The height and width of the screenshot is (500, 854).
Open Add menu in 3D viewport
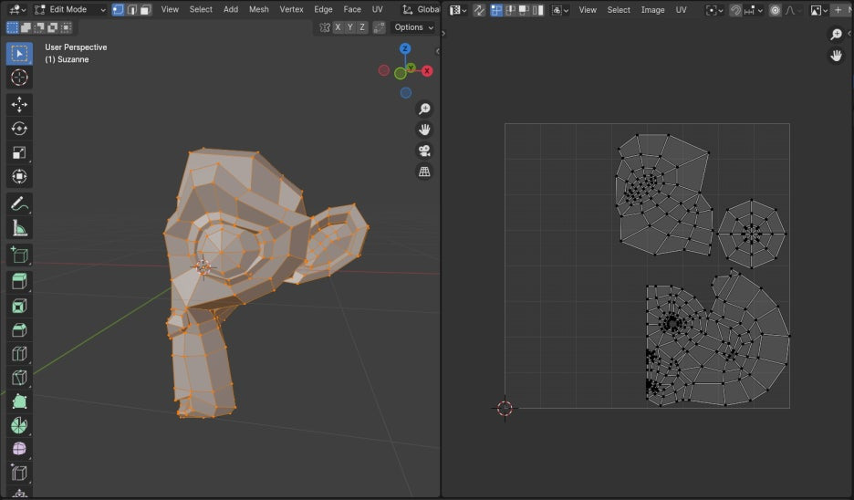tap(231, 10)
